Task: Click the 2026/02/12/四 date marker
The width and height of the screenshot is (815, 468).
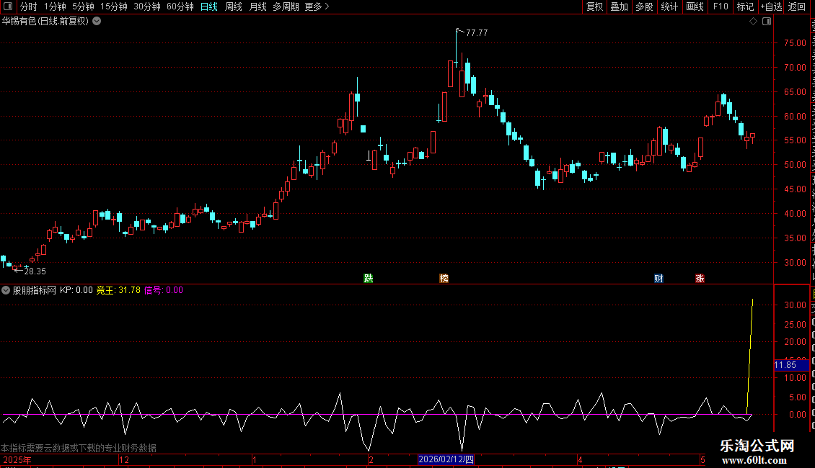Action: tap(446, 459)
